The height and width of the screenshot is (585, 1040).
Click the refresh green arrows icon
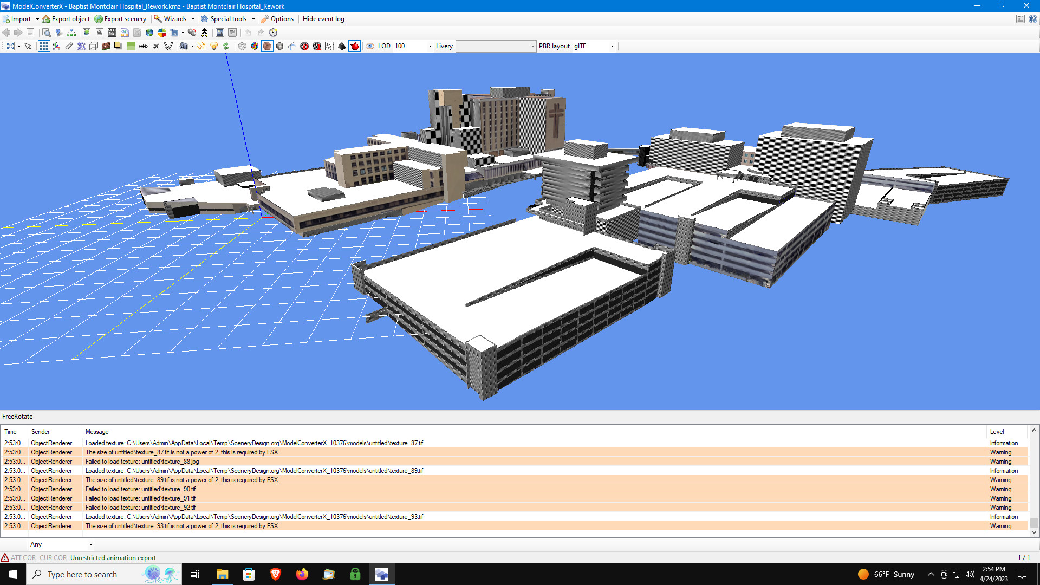226,46
